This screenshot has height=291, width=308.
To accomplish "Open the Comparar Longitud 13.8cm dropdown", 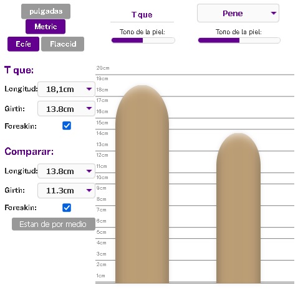I will click(66, 171).
